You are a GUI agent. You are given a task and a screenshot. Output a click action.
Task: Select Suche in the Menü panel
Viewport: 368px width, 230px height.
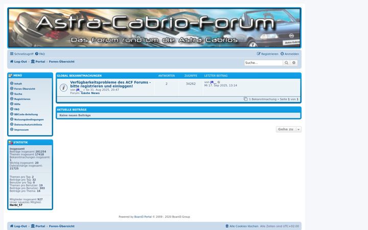[x=18, y=94]
